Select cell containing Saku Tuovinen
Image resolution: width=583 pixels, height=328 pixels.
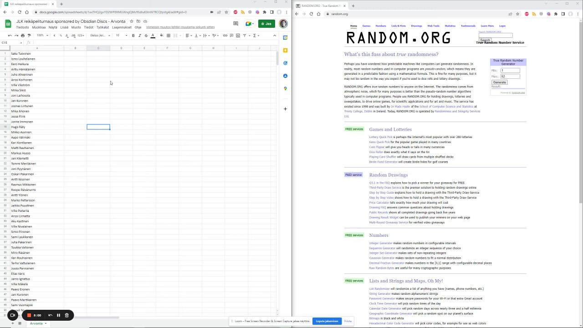pos(37,54)
